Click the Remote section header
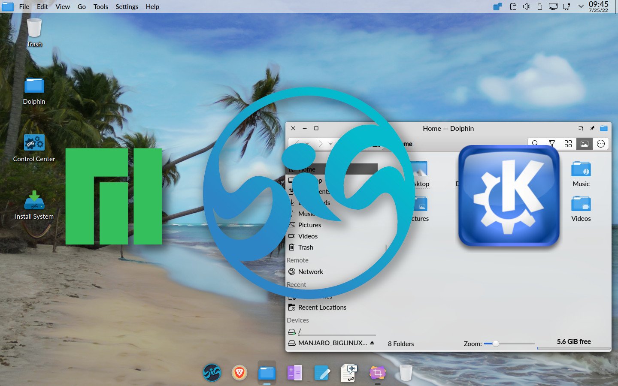Image resolution: width=618 pixels, height=386 pixels. coord(297,260)
